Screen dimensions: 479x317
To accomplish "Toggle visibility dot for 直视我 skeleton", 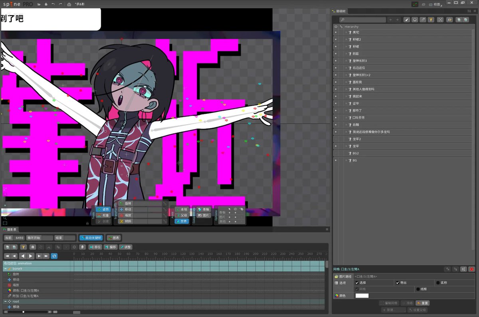I will pyautogui.click(x=336, y=82).
